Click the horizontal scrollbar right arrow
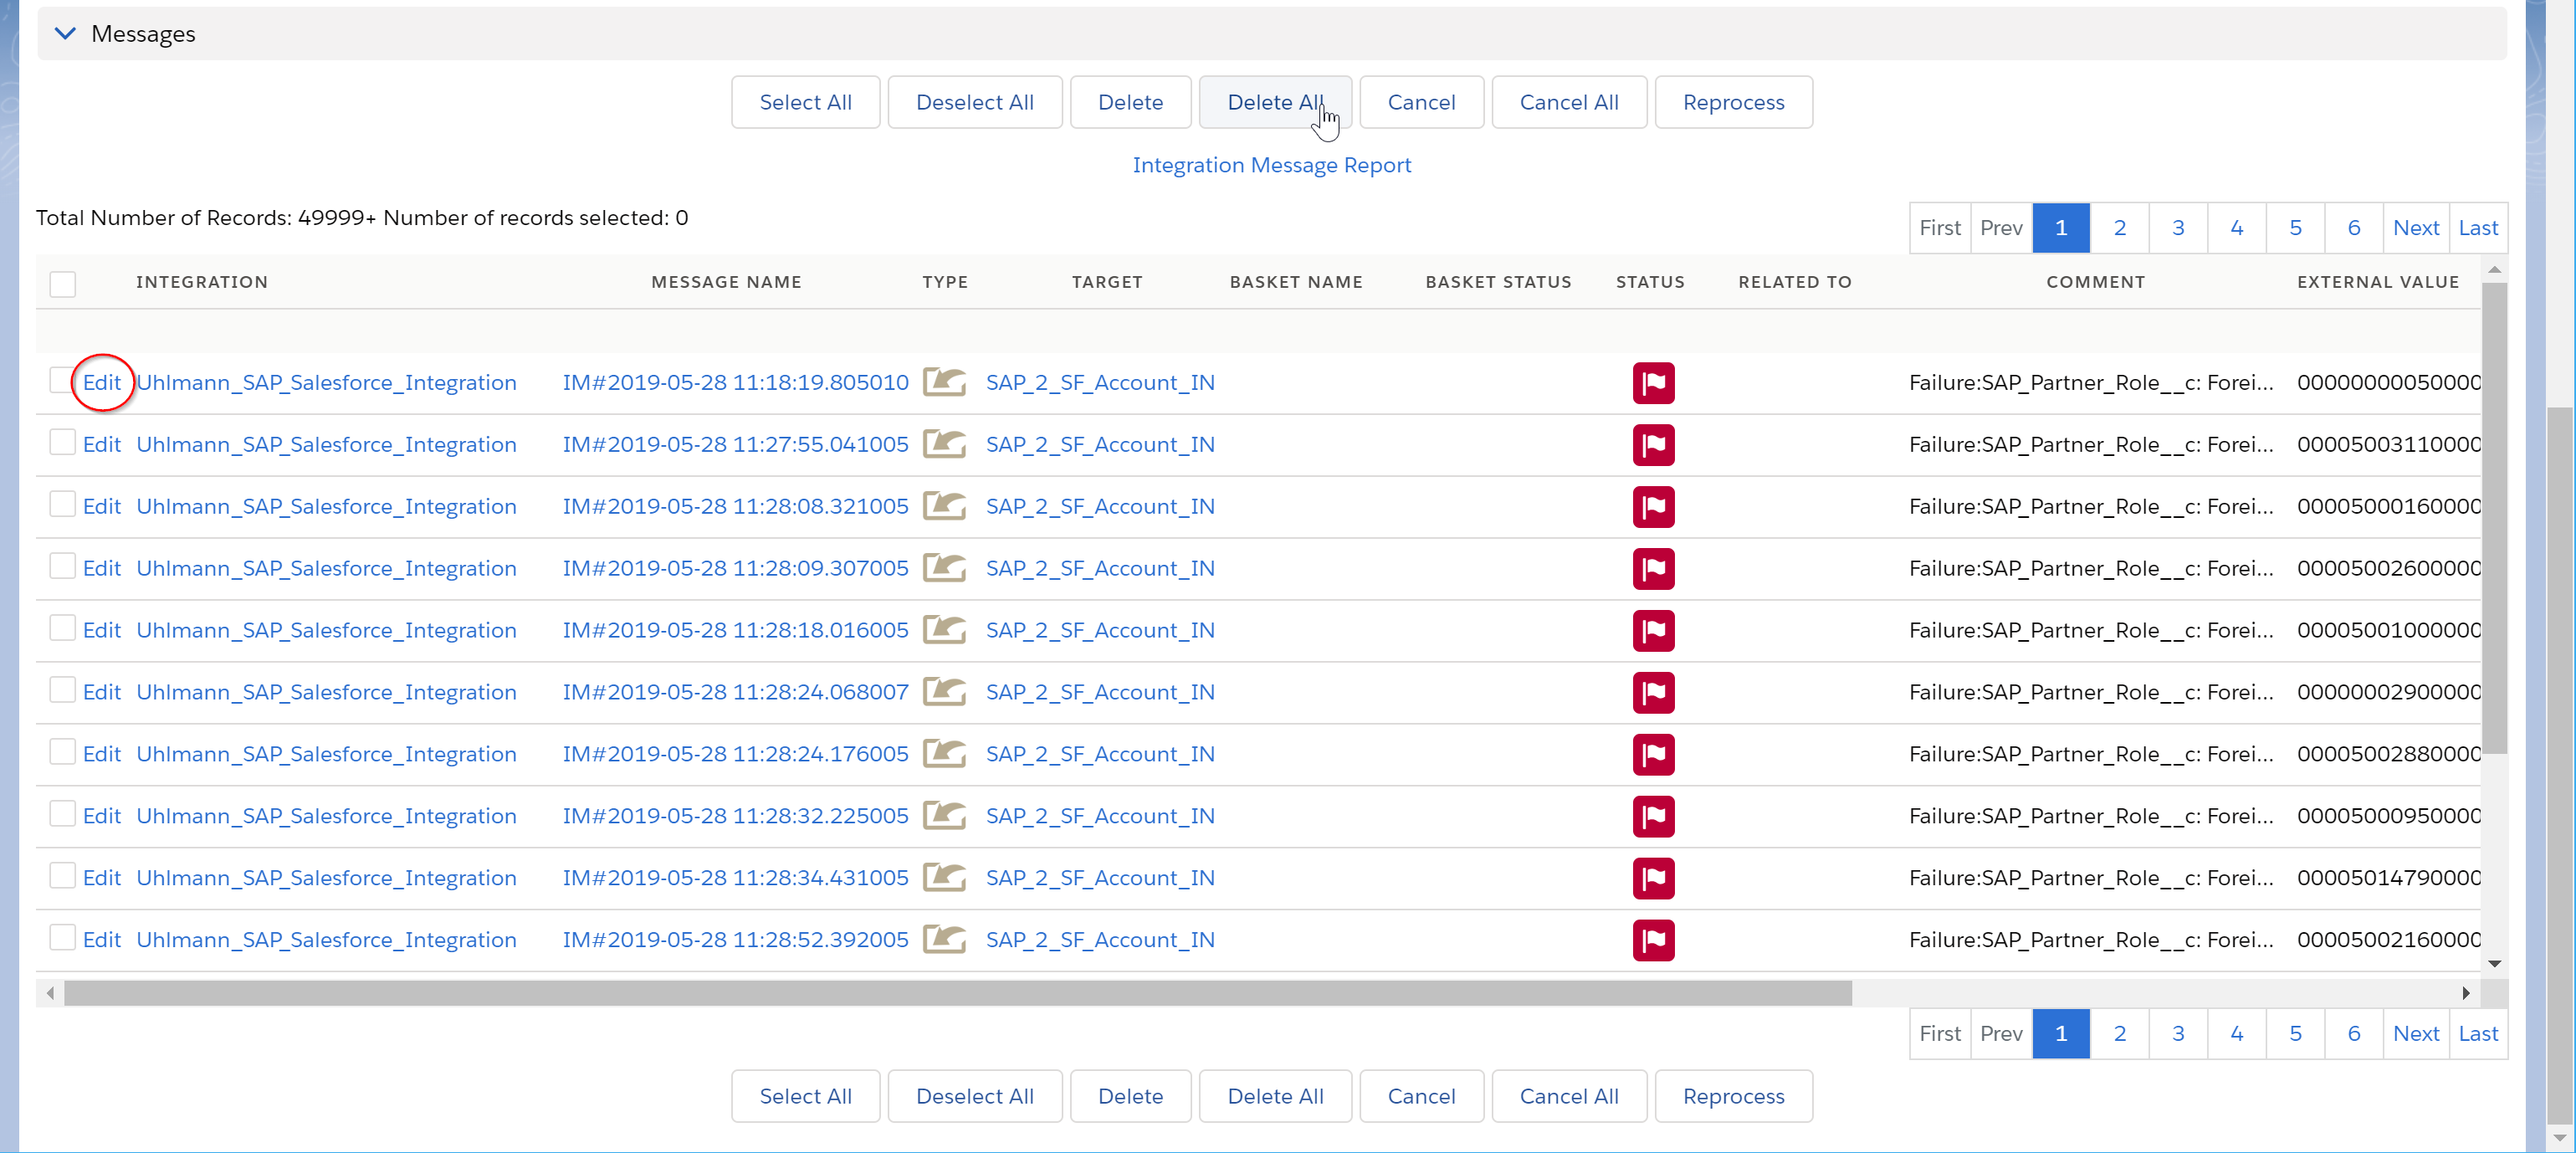The height and width of the screenshot is (1153, 2576). click(x=2466, y=993)
